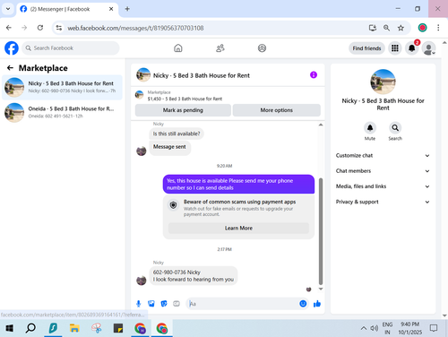
Task: Open emoji picker in message box
Action: click(303, 304)
